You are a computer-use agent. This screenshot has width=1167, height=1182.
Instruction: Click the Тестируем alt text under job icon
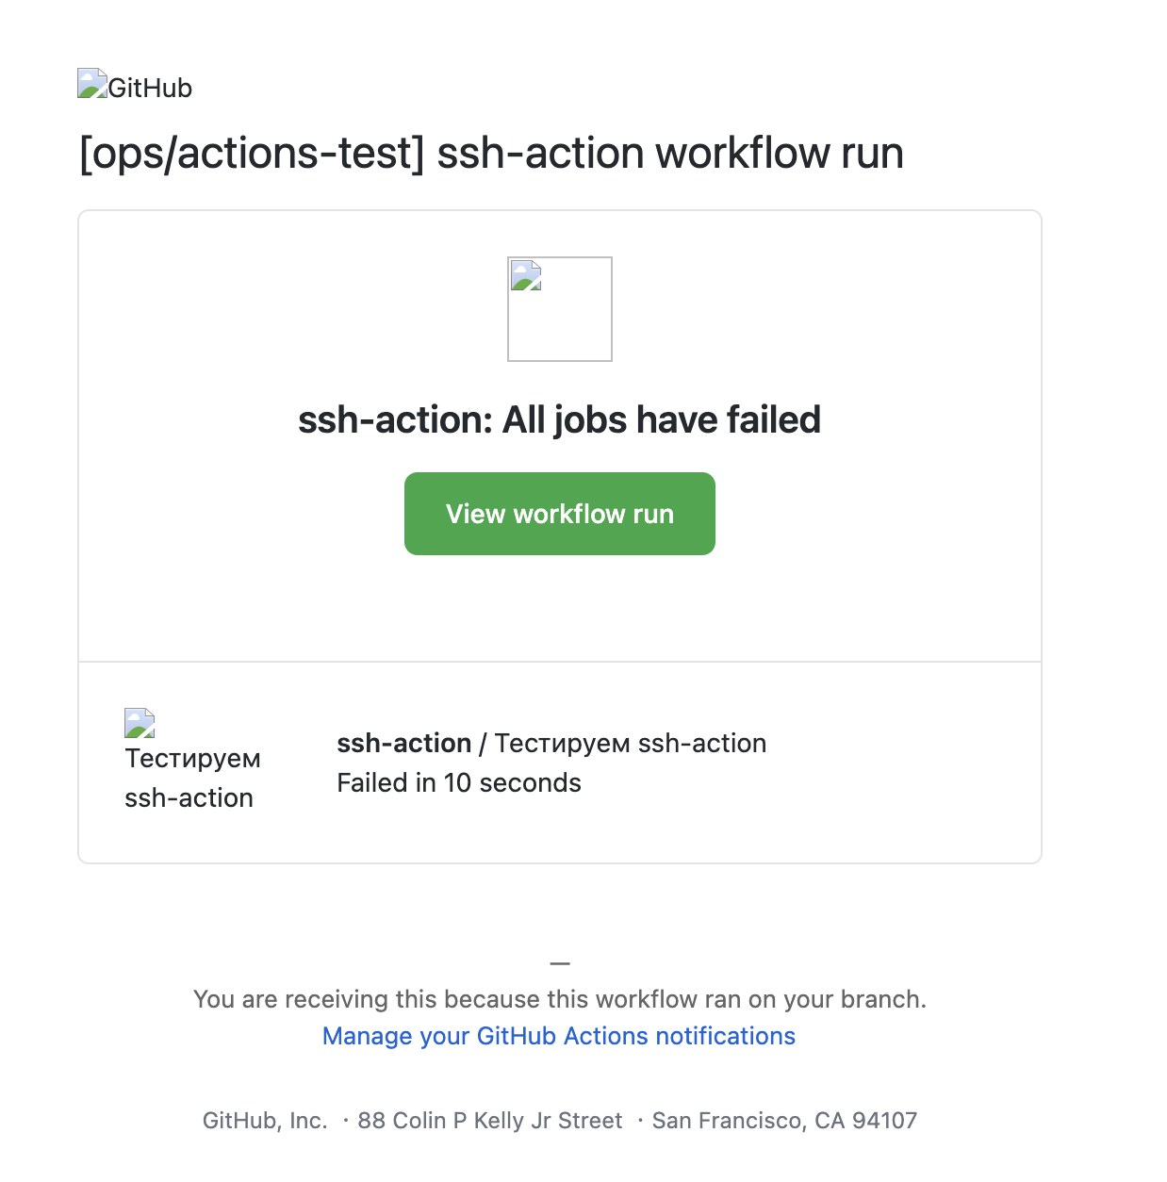click(x=192, y=759)
